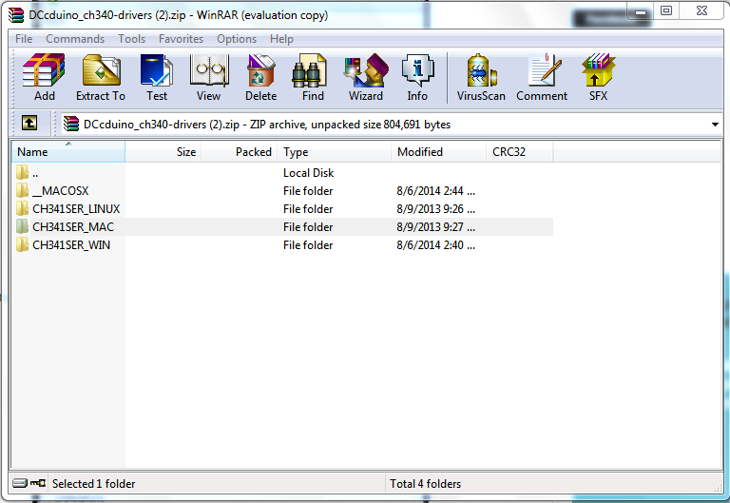Screen dimensions: 730x503
Task: Select the CH341SER_MAC folder name
Action: 73,227
